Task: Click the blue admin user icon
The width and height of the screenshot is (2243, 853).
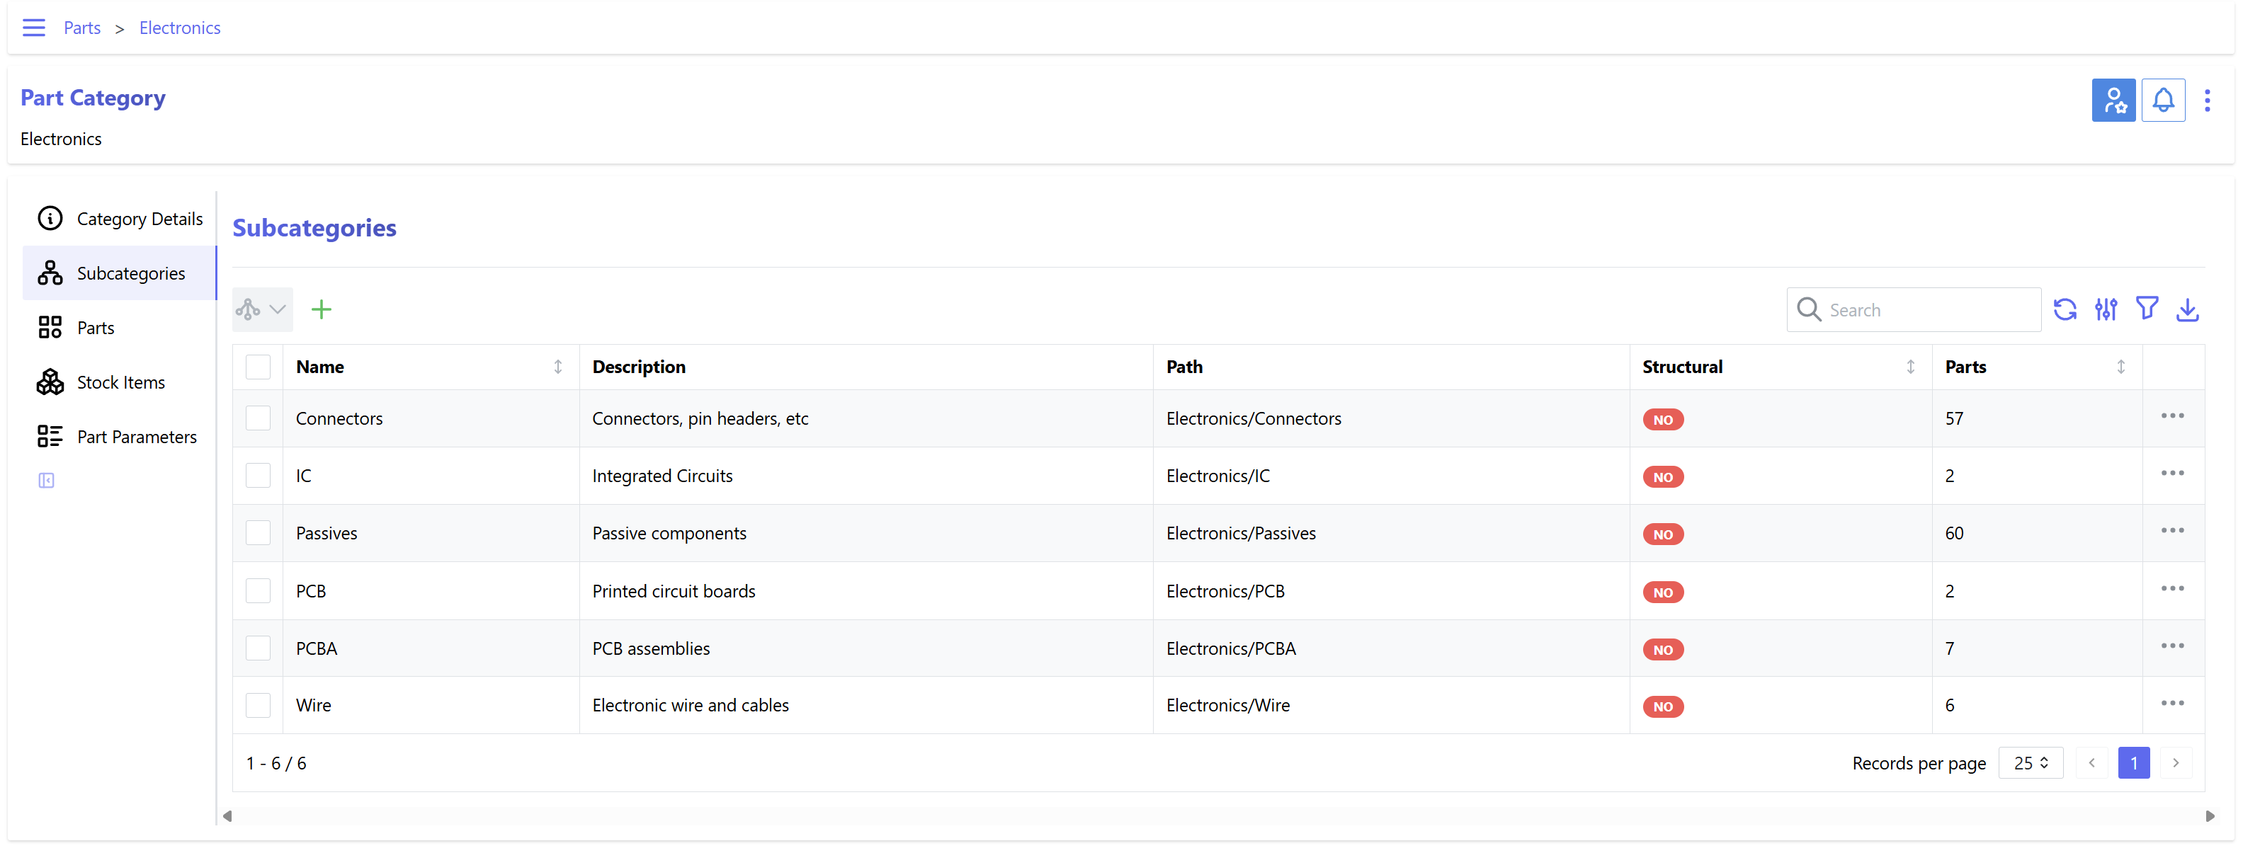Action: pos(2113,101)
